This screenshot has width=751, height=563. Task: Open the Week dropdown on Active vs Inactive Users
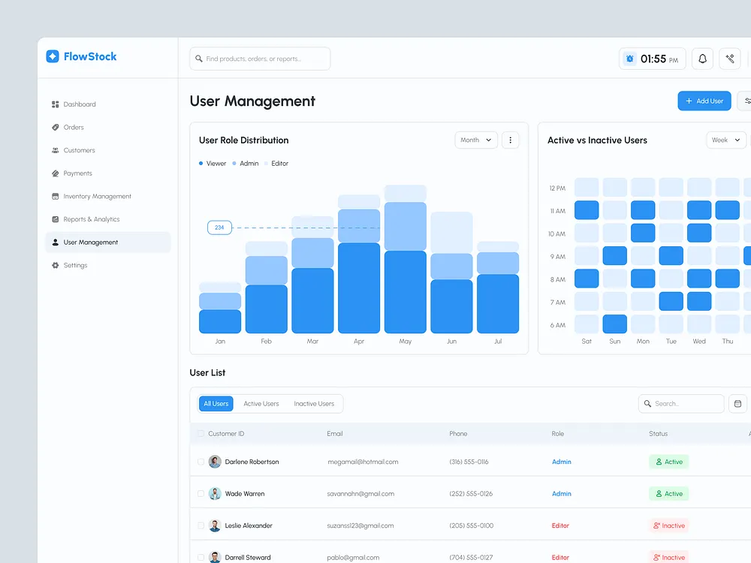pyautogui.click(x=725, y=140)
